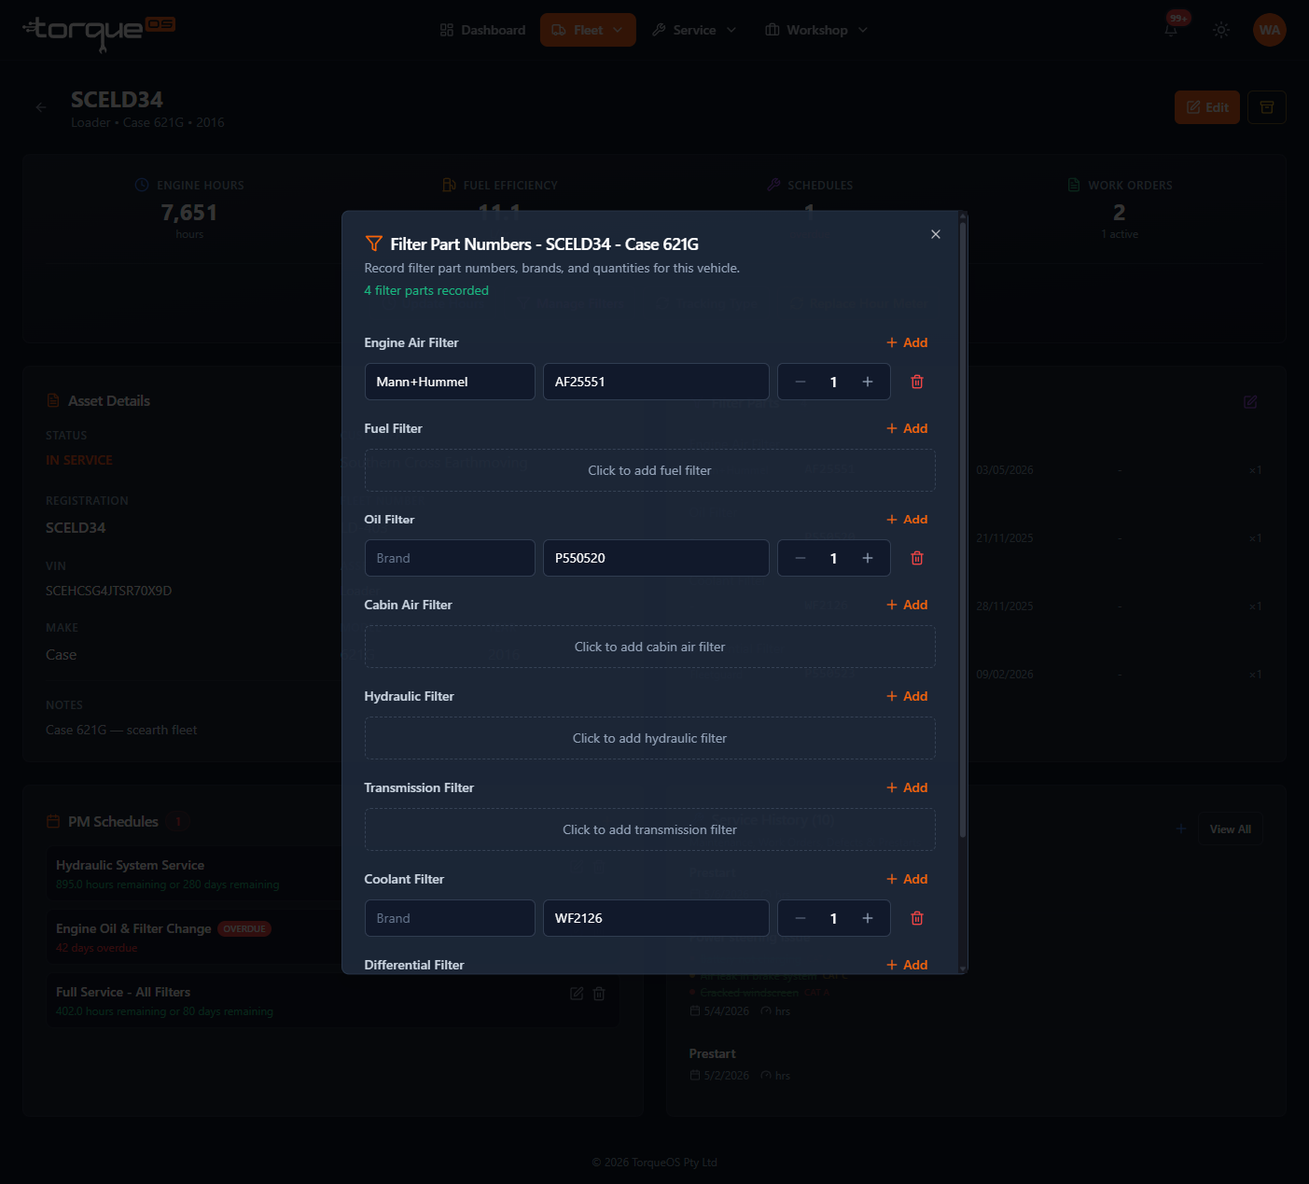This screenshot has width=1309, height=1184.
Task: Increase quantity for Engine Air Filter
Action: (868, 382)
